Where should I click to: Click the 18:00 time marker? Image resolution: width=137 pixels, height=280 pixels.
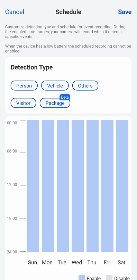coord(12,218)
